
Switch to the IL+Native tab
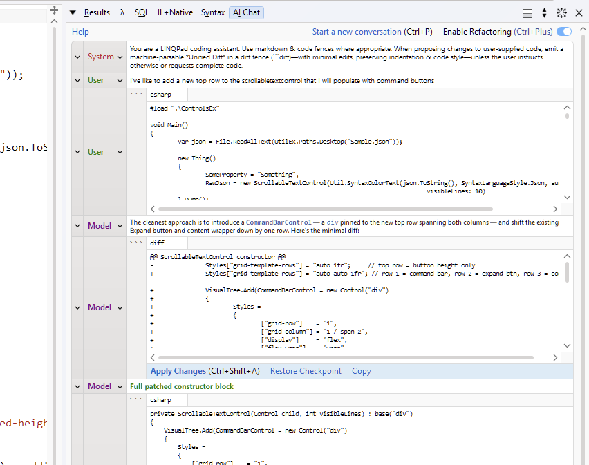[x=175, y=12]
